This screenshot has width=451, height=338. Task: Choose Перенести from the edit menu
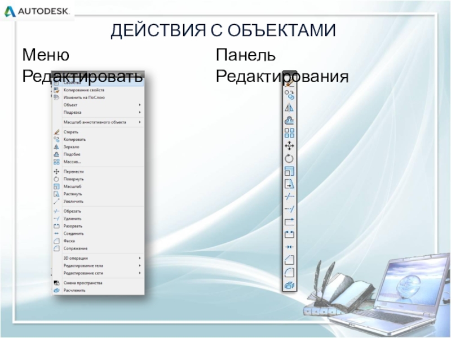(98, 172)
